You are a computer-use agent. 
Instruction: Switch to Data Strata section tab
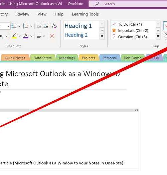(43, 58)
